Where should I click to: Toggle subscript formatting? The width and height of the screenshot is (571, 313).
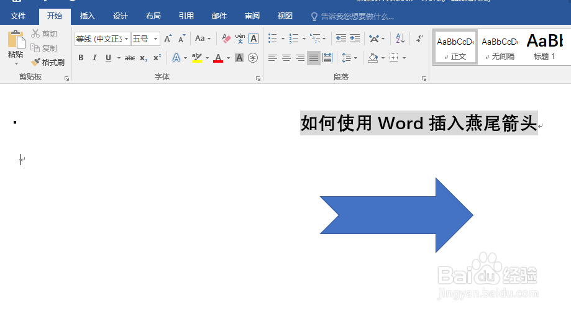[x=144, y=58]
